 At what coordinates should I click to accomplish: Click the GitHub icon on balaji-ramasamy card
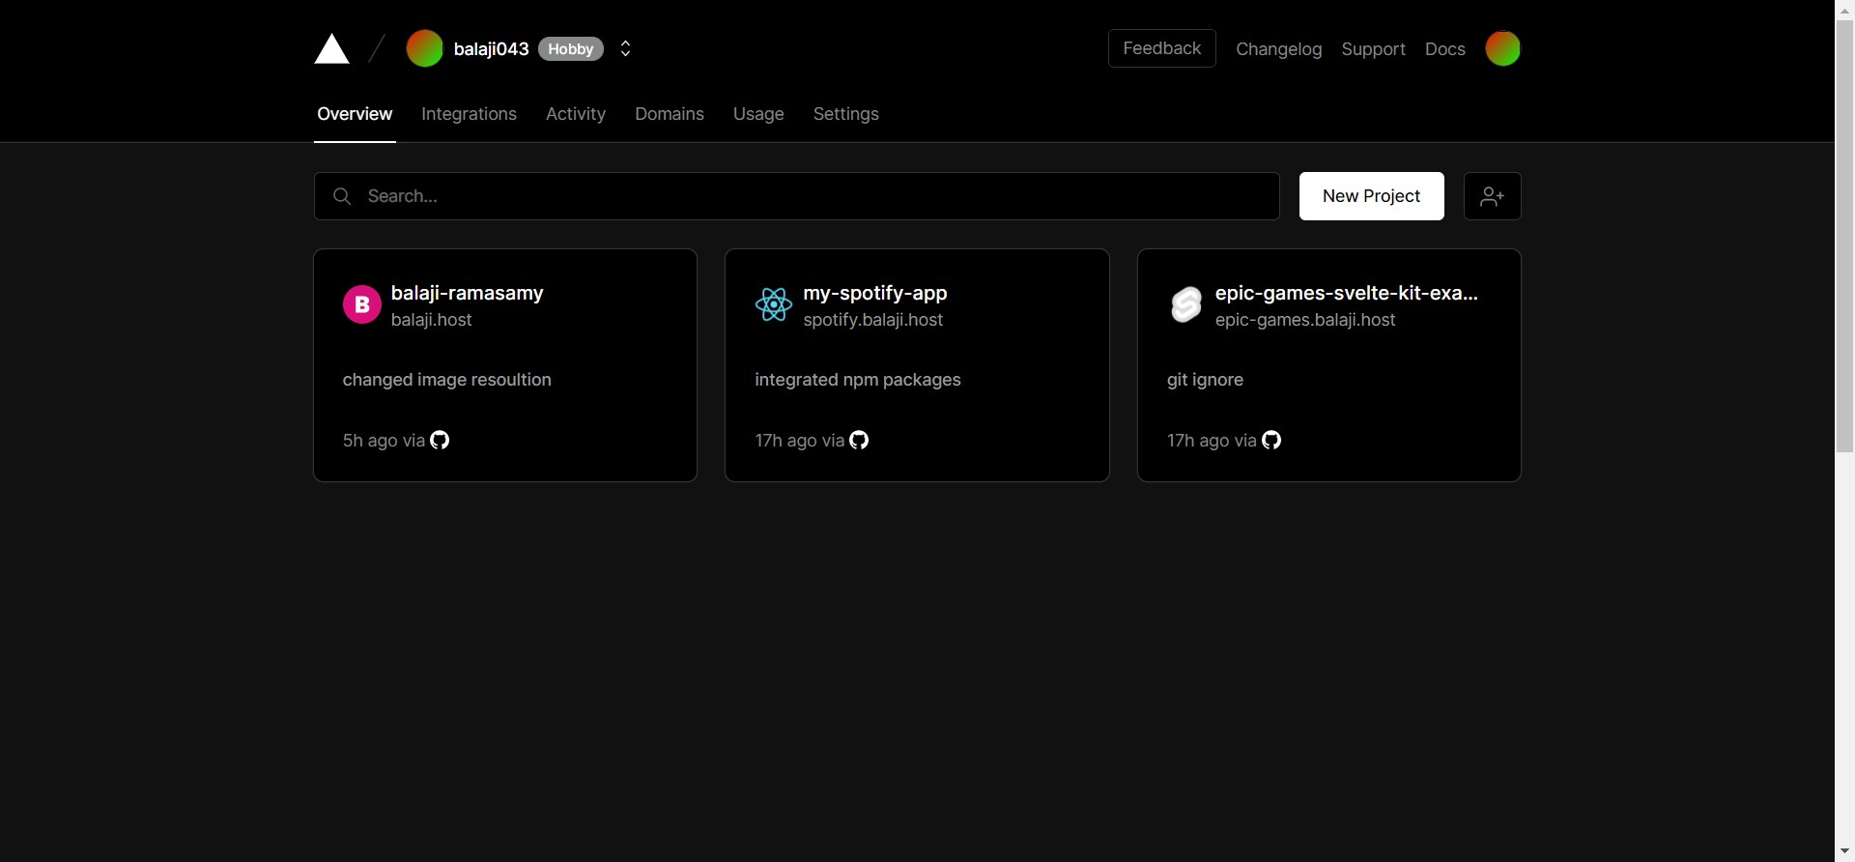click(x=440, y=440)
